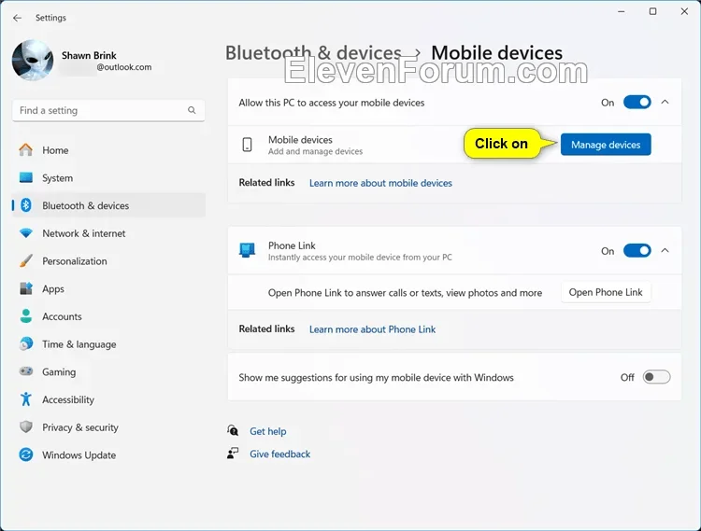Collapse the Phone Link section chevron
Image resolution: width=701 pixels, height=531 pixels.
[x=665, y=251]
